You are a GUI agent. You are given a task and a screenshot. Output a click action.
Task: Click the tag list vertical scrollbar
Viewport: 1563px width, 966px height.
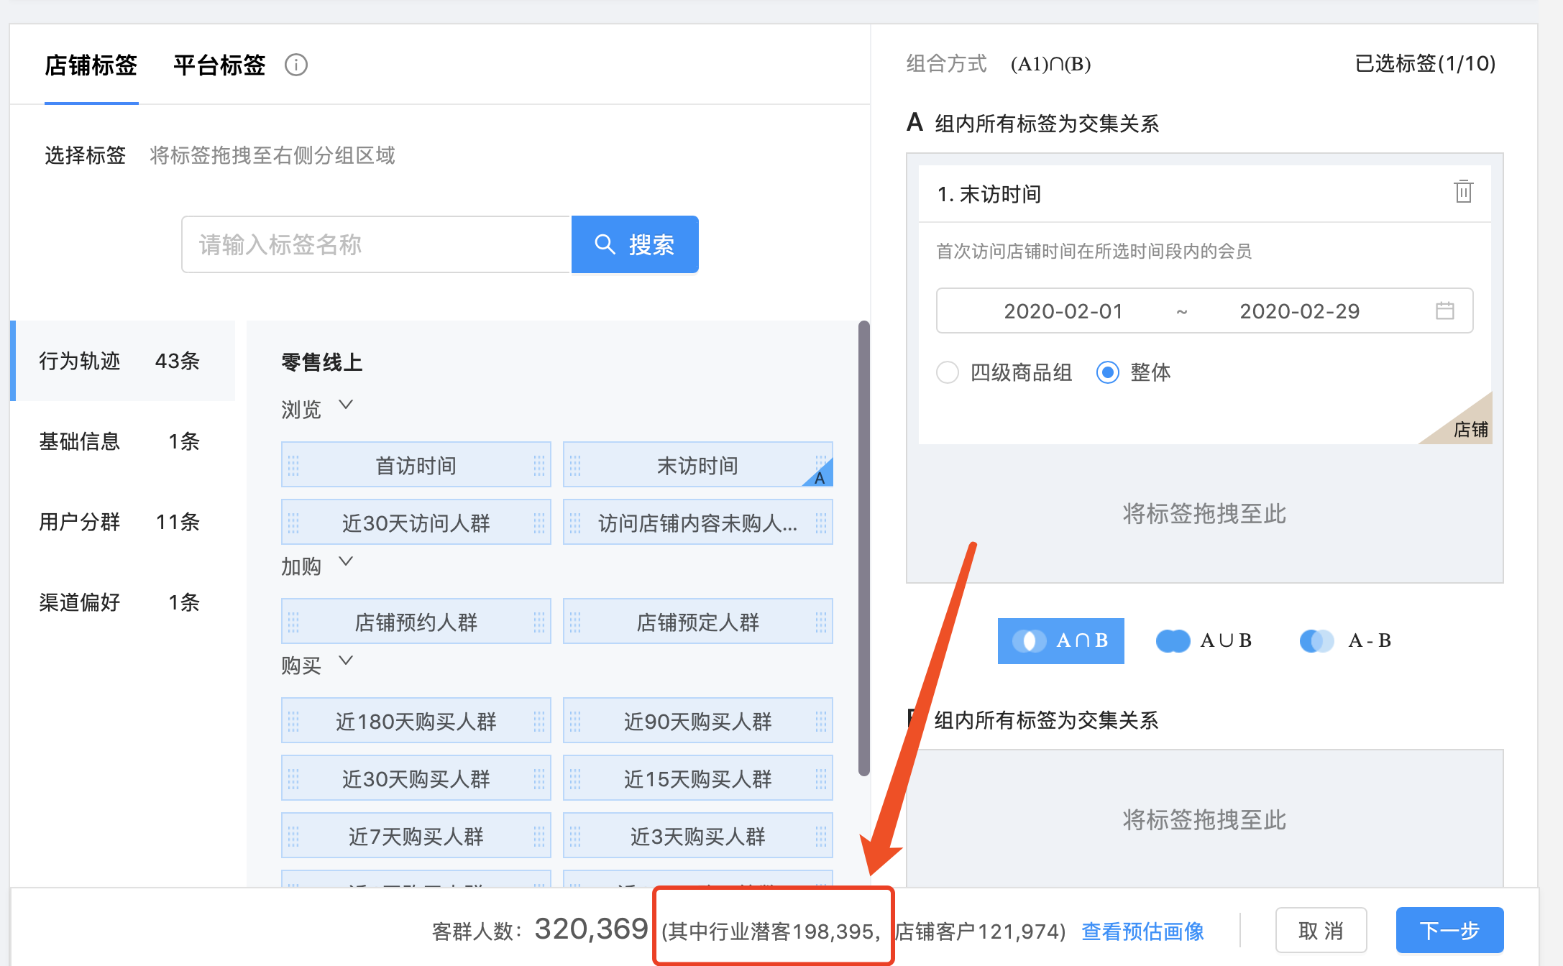click(863, 548)
